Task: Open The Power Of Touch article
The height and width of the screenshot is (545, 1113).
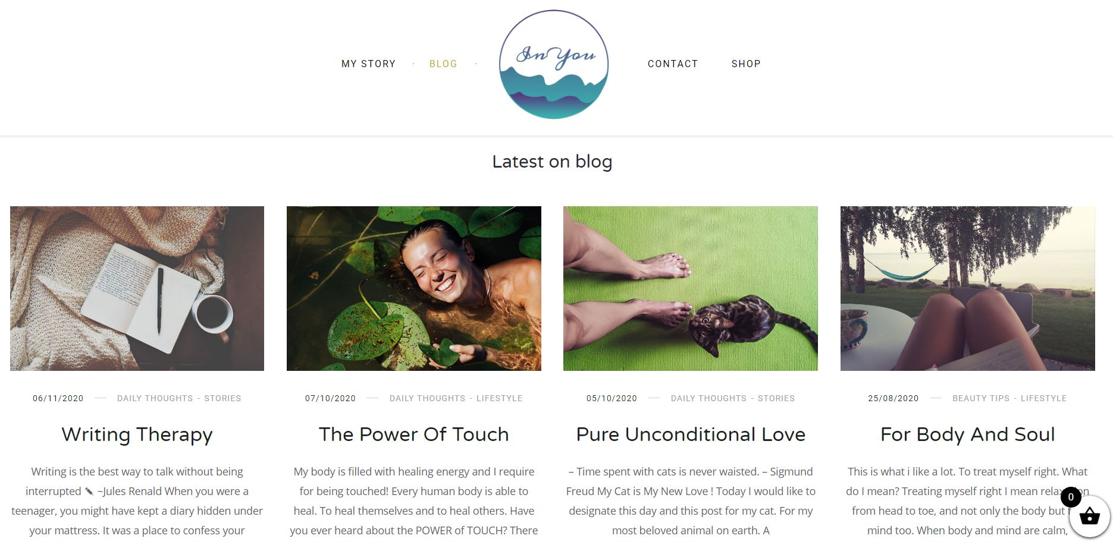Action: pos(414,434)
